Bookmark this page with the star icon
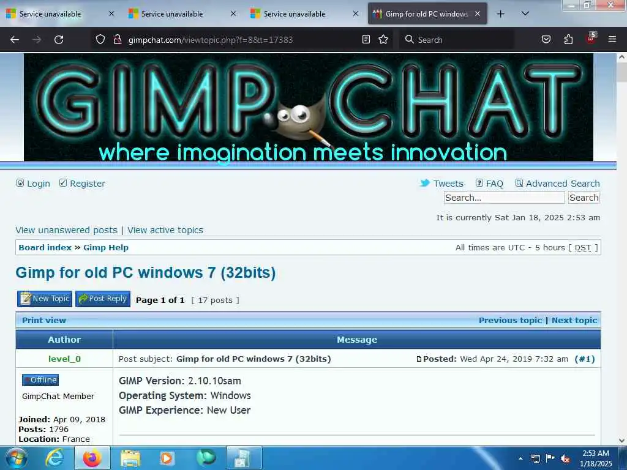The image size is (627, 470). 383,39
